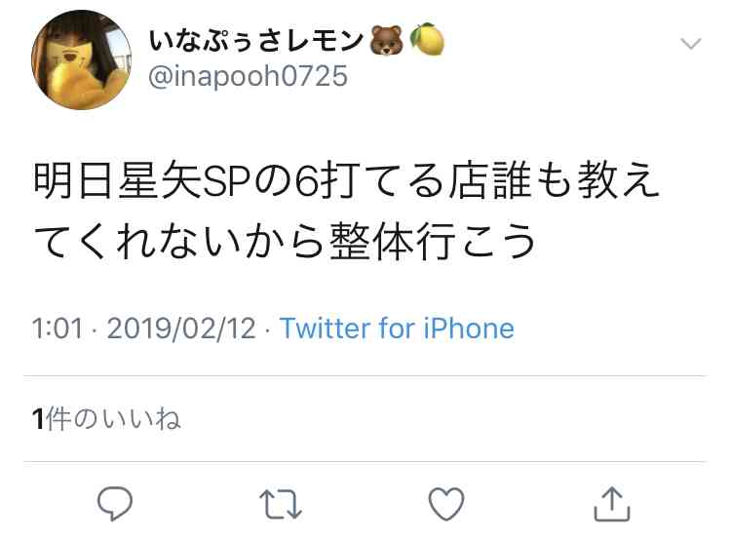Open the Twitter for iPhone source link
731x542 pixels.
[x=397, y=328]
